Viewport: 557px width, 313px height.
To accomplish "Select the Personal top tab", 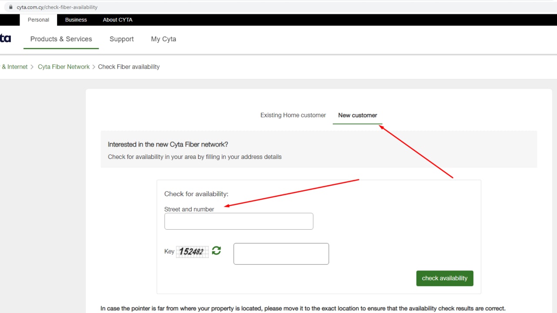I will (x=38, y=20).
